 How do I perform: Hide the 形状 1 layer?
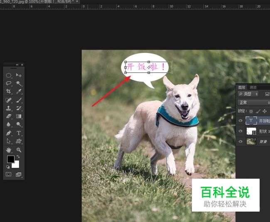[241, 131]
